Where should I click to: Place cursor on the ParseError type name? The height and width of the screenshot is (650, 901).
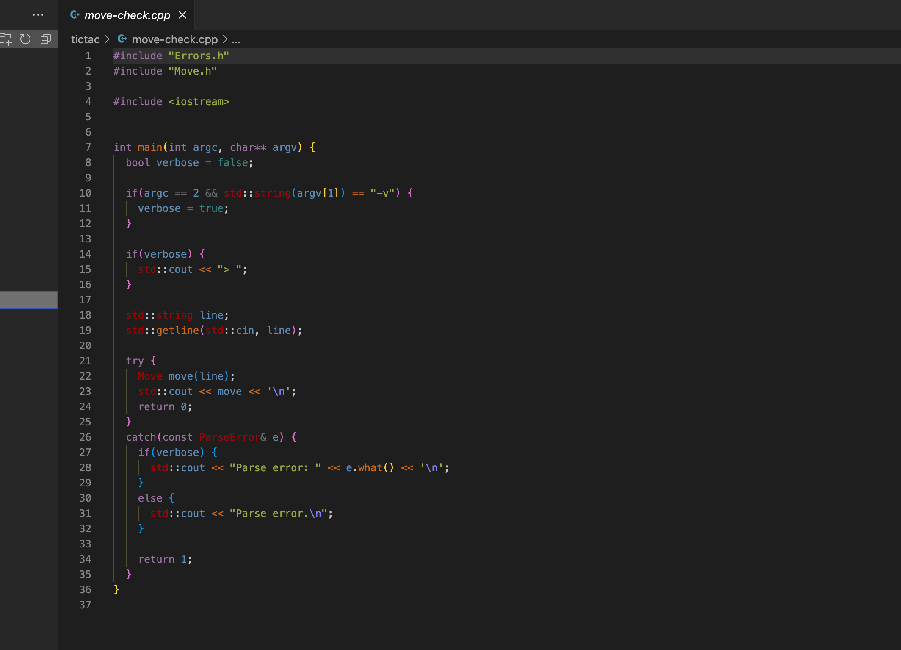click(229, 437)
